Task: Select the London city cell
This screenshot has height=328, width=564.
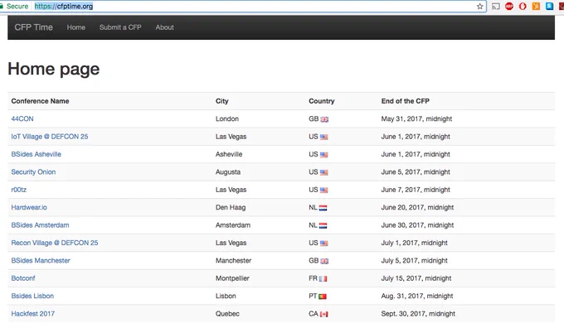Action: (x=227, y=119)
